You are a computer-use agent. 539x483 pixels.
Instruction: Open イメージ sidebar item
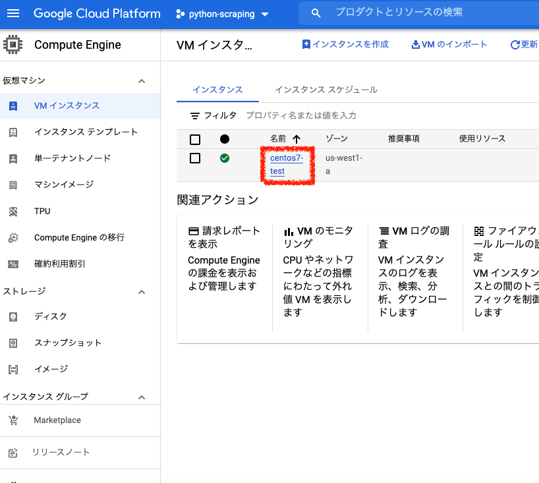click(x=80, y=370)
